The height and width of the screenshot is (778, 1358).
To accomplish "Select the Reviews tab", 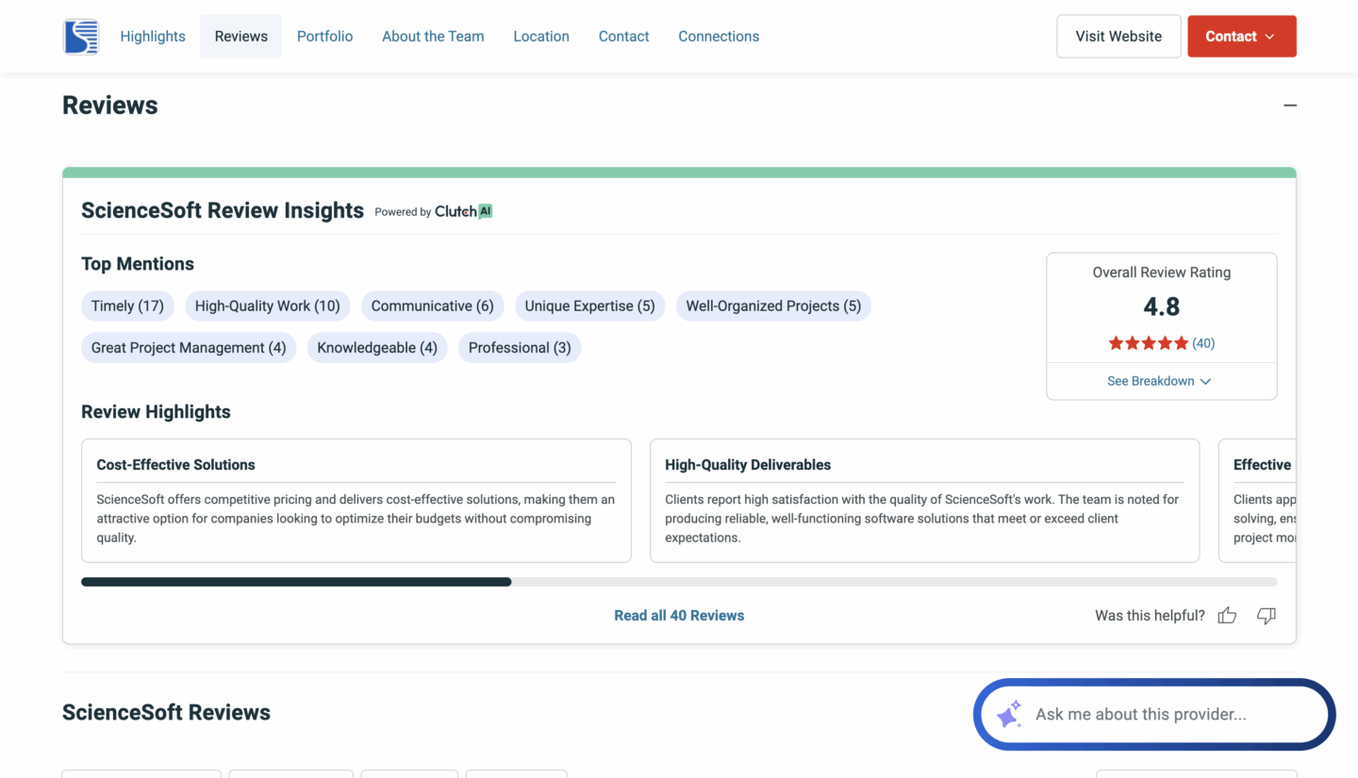I will [241, 36].
